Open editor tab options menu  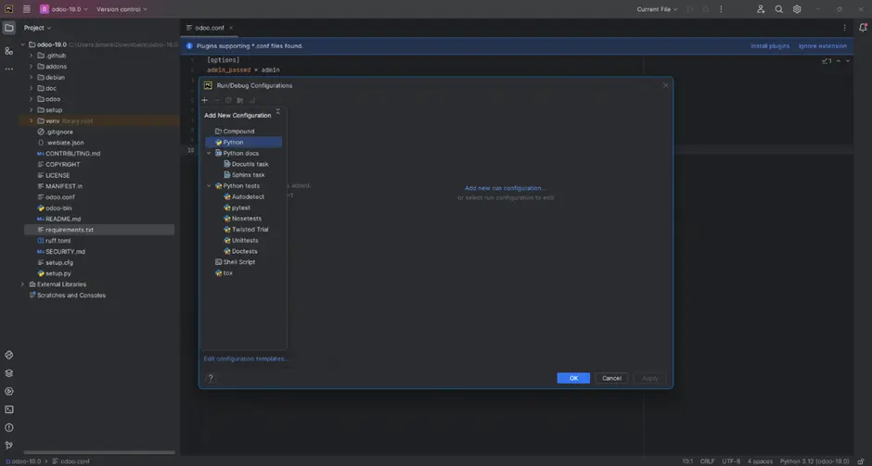pos(844,28)
